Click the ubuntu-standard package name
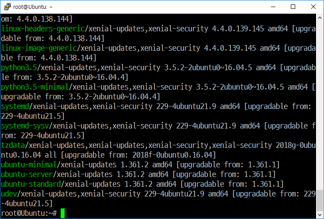Screen dimensions: 324x219 point(31,184)
